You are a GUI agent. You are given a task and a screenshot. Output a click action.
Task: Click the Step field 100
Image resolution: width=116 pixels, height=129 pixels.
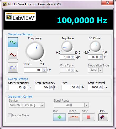[x=69, y=87]
